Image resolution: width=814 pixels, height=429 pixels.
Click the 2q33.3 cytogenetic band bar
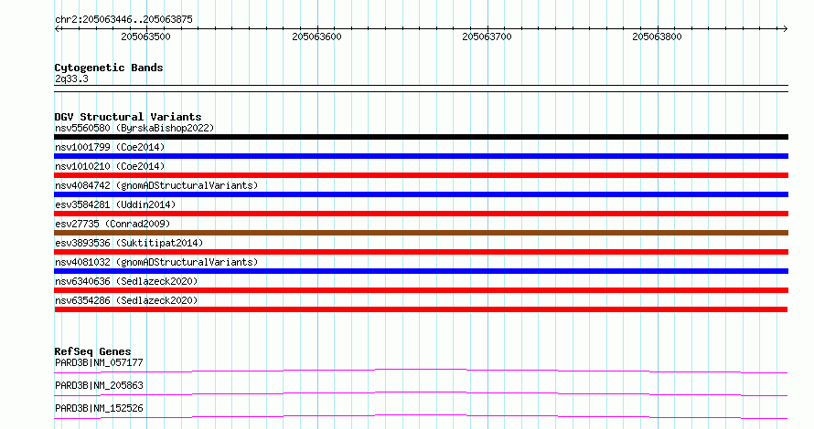[x=421, y=89]
